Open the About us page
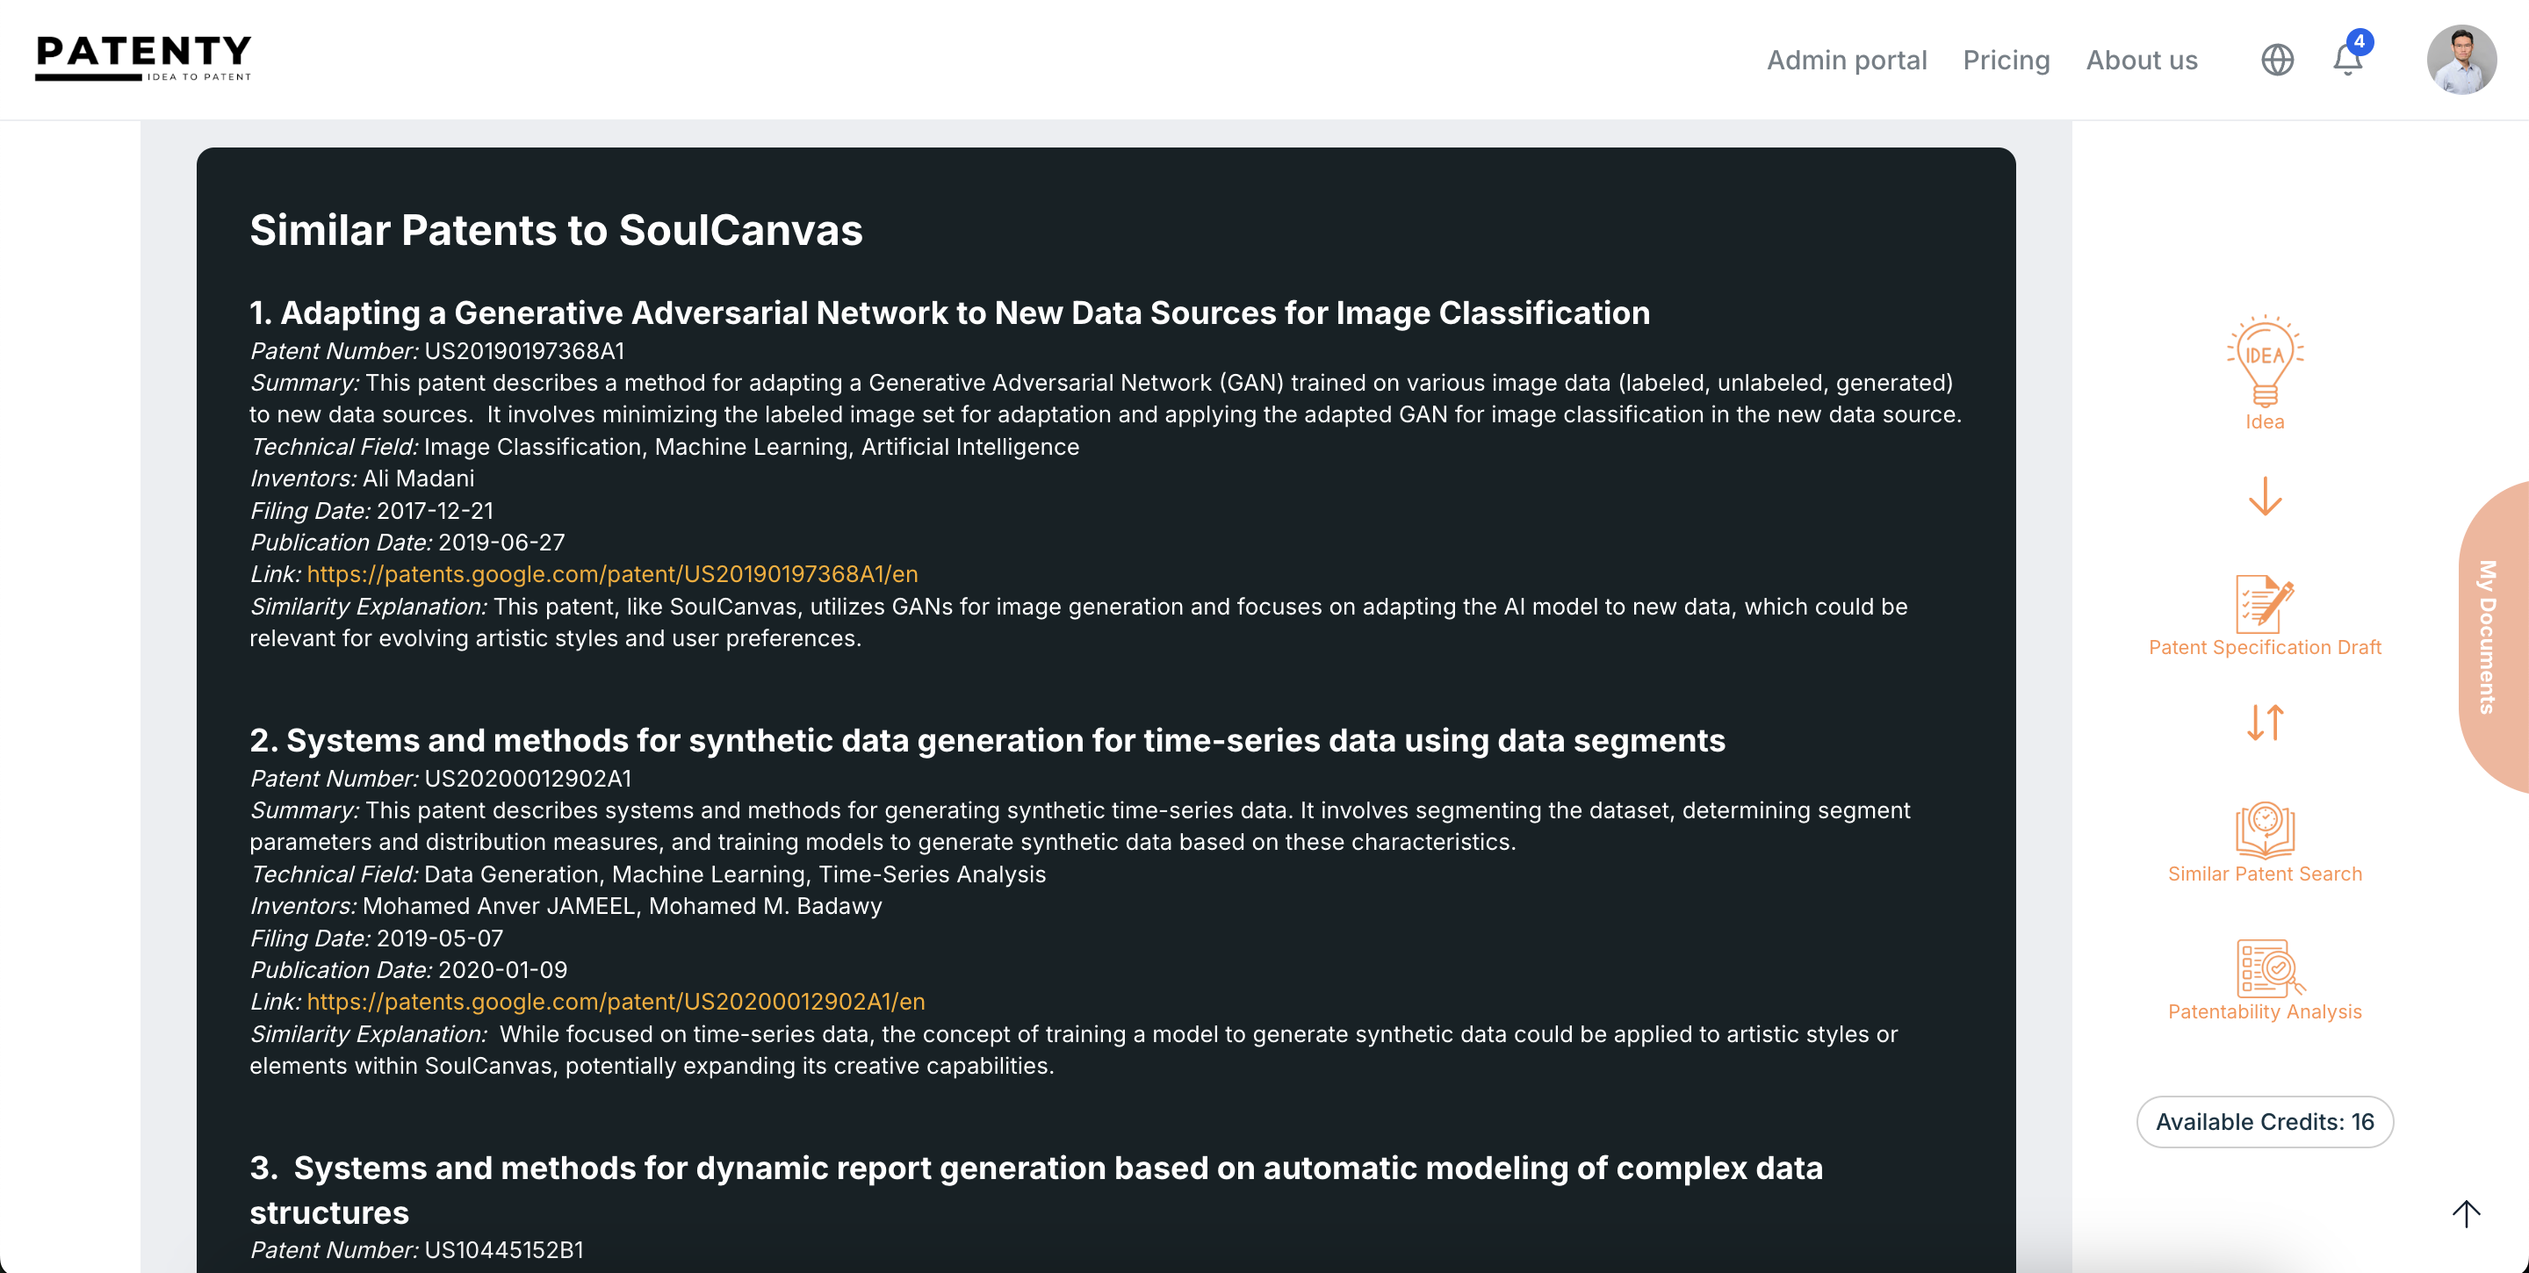 (2141, 60)
